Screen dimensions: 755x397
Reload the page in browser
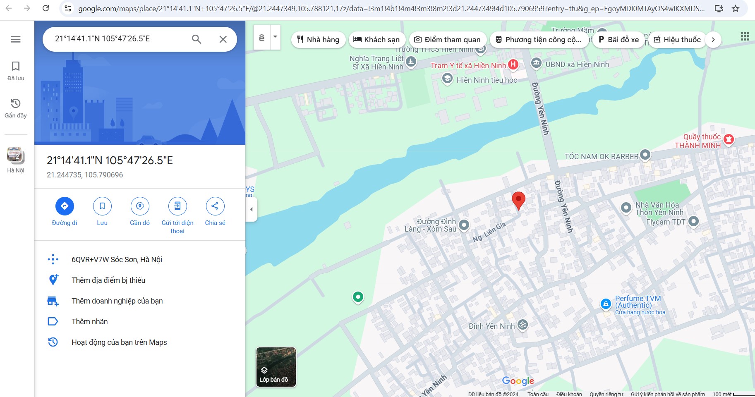tap(46, 8)
